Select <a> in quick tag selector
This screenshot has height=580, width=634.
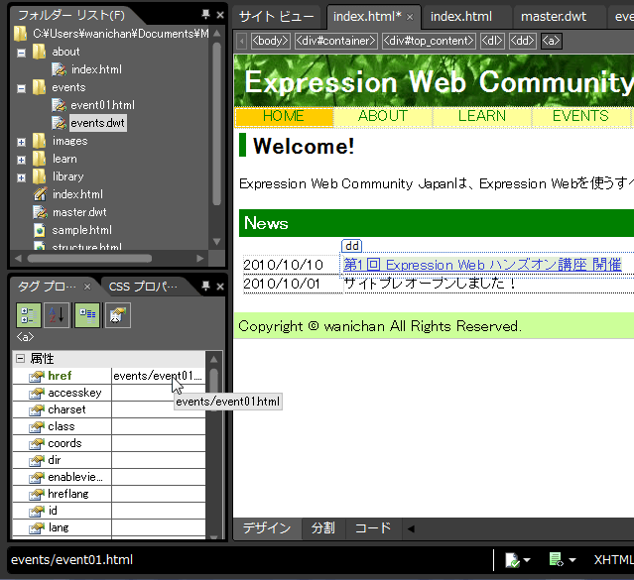click(x=551, y=41)
